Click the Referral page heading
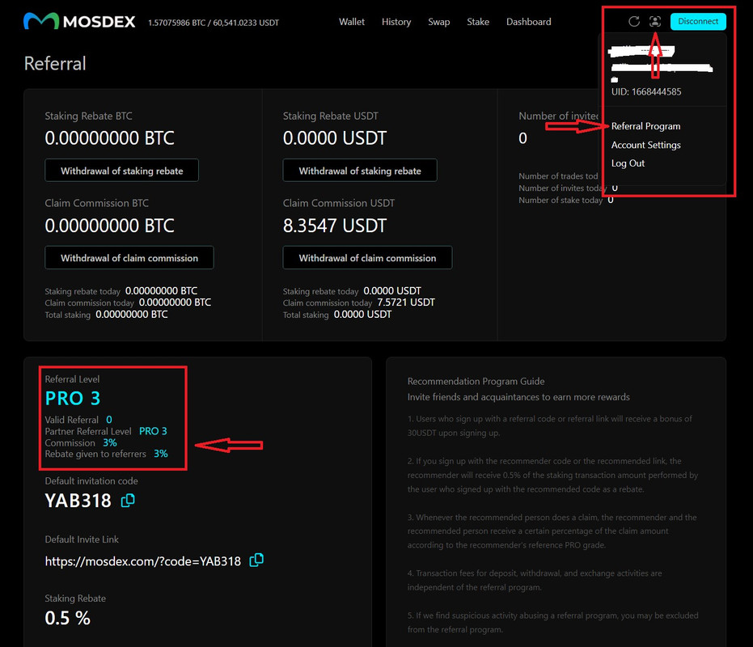This screenshot has height=647, width=753. click(55, 63)
